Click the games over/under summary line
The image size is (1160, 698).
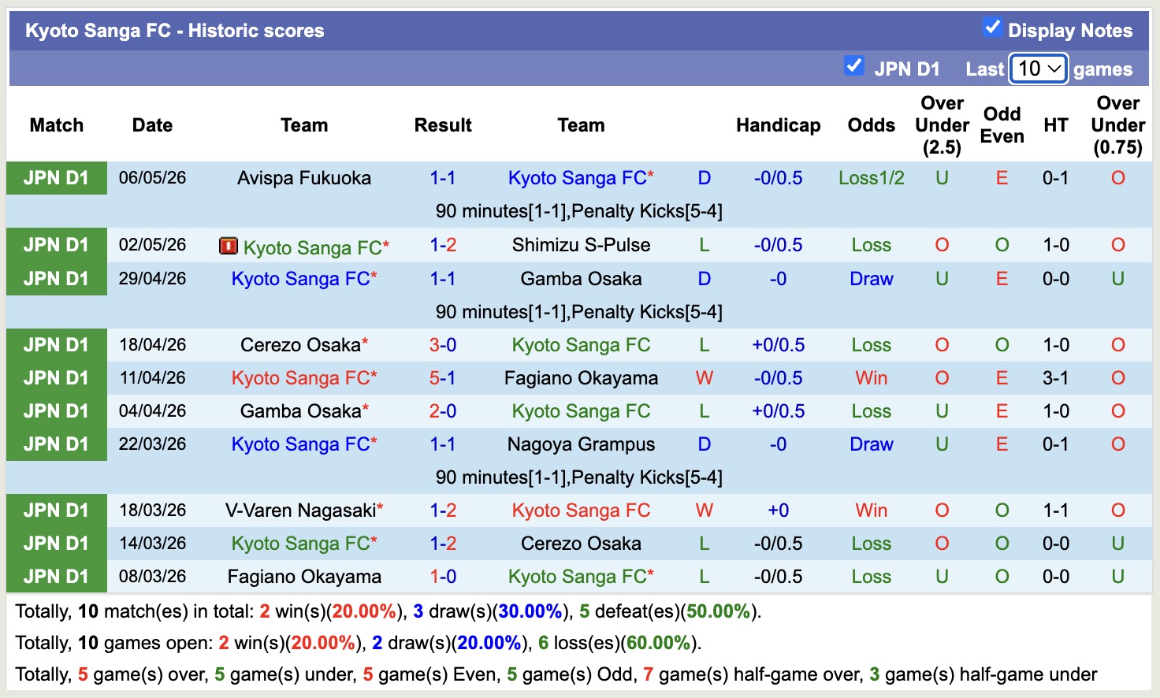coord(556,674)
